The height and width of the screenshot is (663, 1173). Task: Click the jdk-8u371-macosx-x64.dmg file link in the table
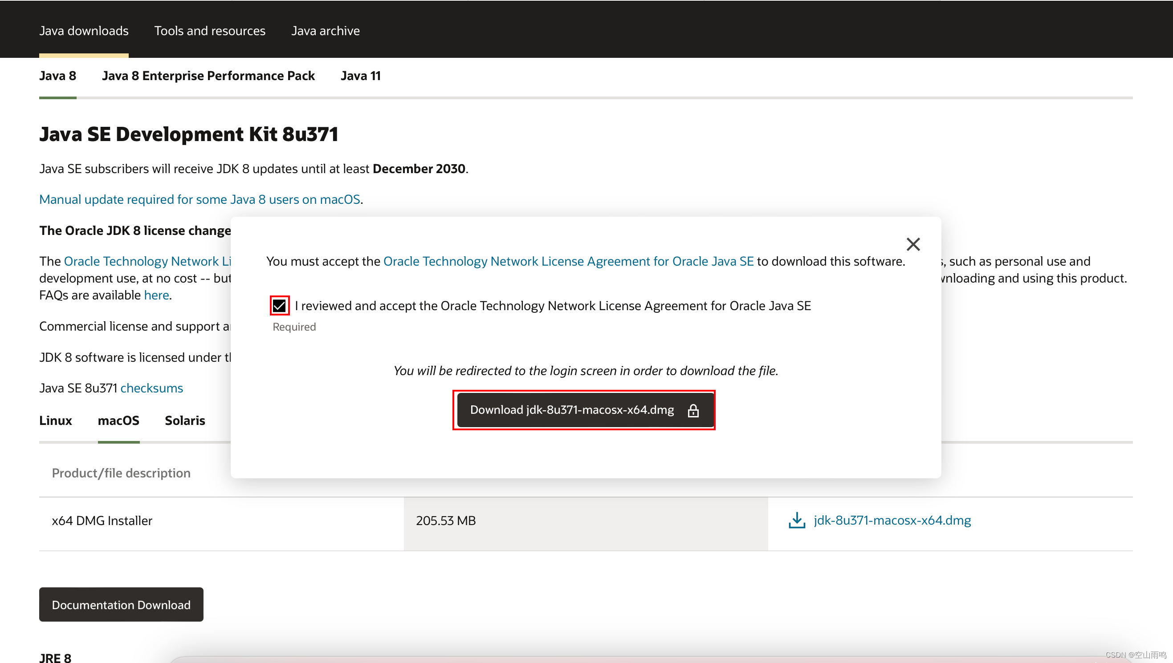coord(892,520)
